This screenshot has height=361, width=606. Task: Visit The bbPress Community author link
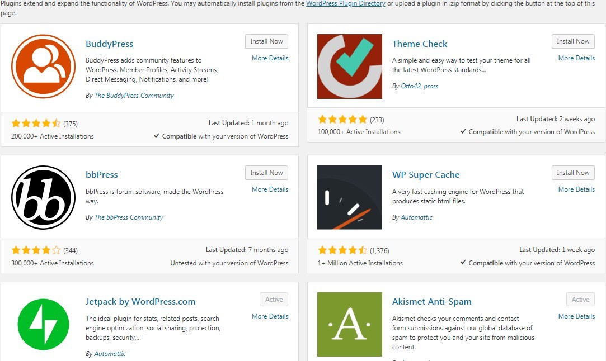[129, 217]
